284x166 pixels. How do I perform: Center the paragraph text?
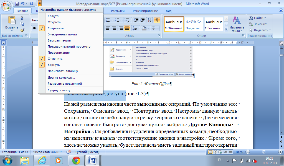pyautogui.click(x=114, y=28)
